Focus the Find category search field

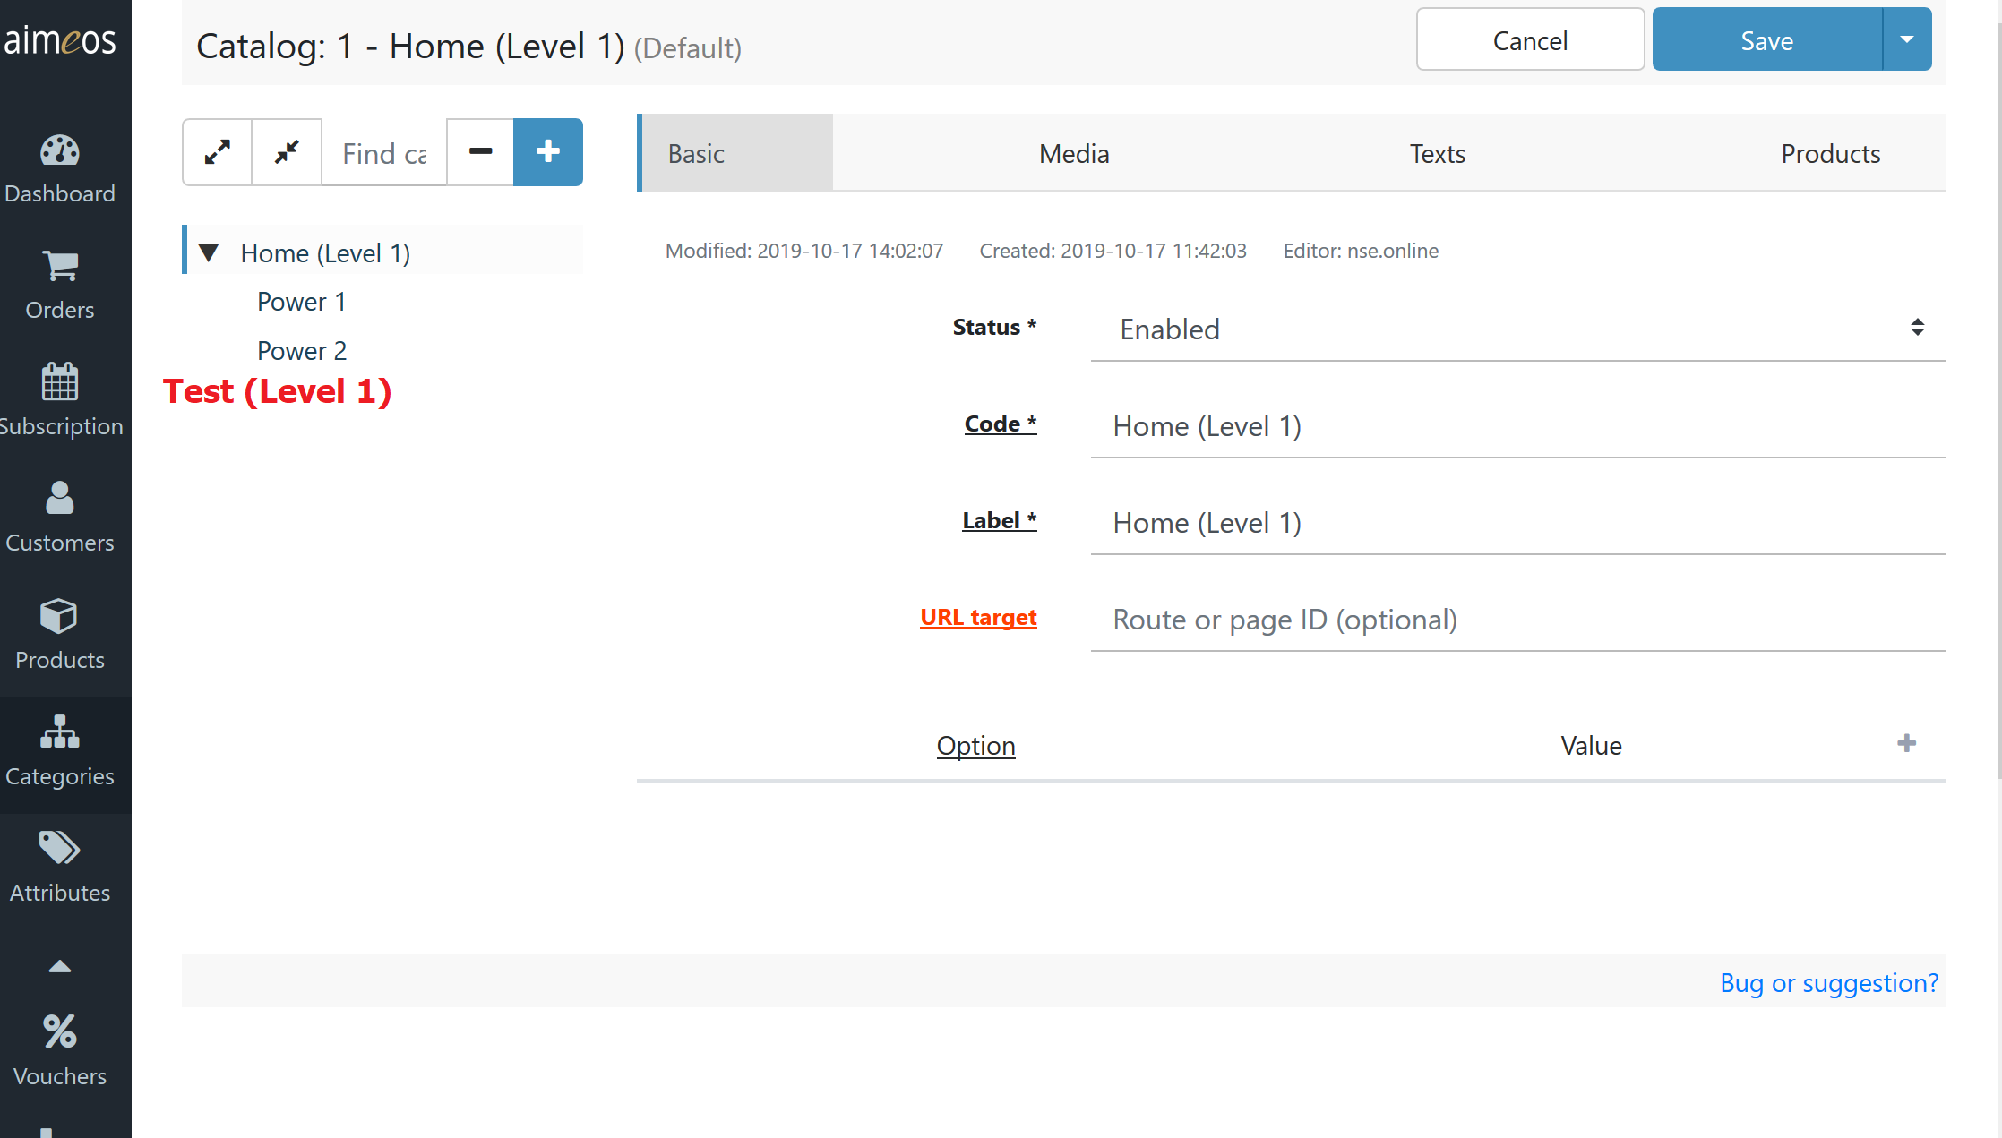[x=384, y=152]
